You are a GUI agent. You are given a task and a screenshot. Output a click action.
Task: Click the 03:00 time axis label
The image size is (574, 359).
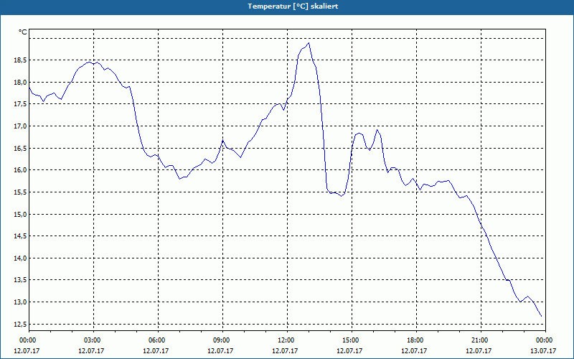[94, 340]
